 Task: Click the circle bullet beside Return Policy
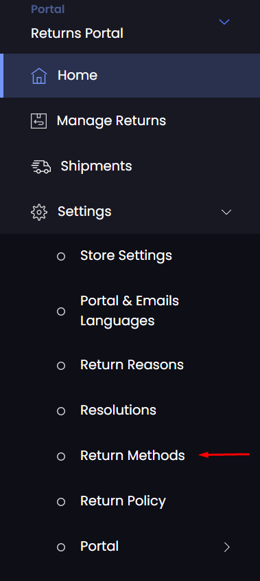(61, 502)
